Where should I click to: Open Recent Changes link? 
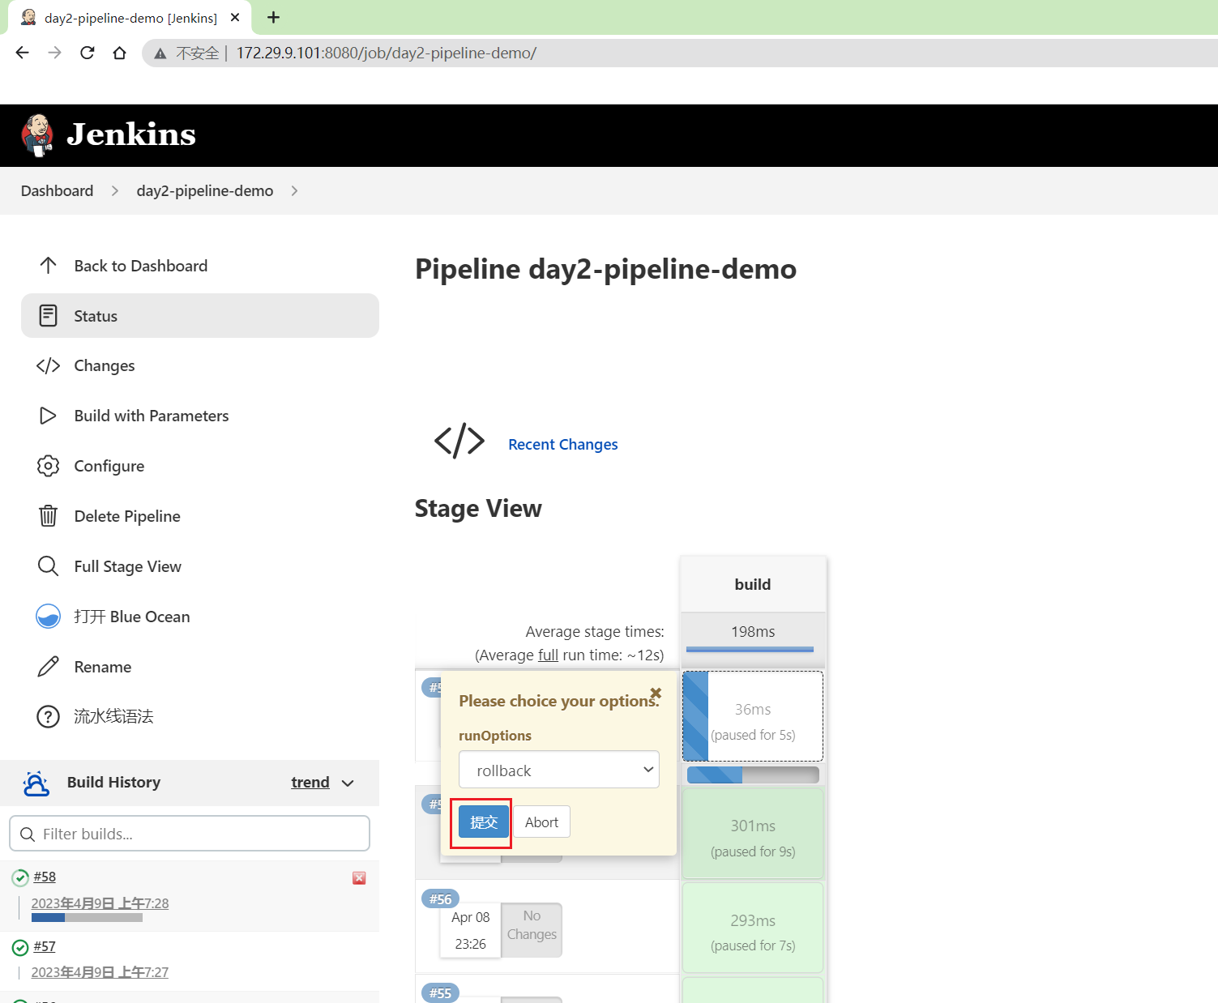(563, 444)
